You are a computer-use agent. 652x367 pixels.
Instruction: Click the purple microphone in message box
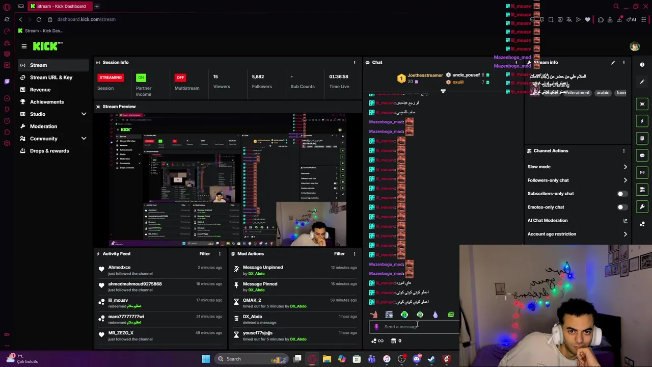[376, 327]
